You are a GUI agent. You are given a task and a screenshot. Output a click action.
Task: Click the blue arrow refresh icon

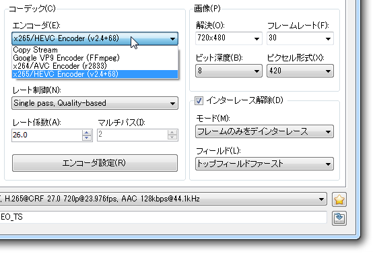click(x=339, y=218)
